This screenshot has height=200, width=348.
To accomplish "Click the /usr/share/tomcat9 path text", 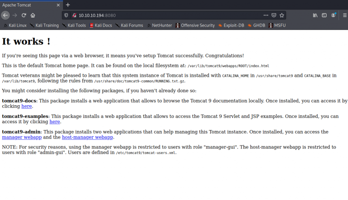I will point(275,76).
